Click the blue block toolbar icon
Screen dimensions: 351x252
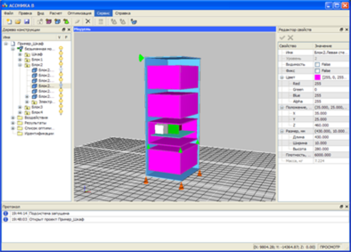tap(57, 21)
